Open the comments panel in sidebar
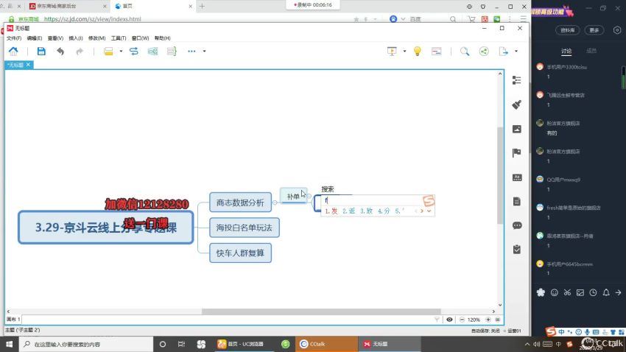 (x=516, y=225)
